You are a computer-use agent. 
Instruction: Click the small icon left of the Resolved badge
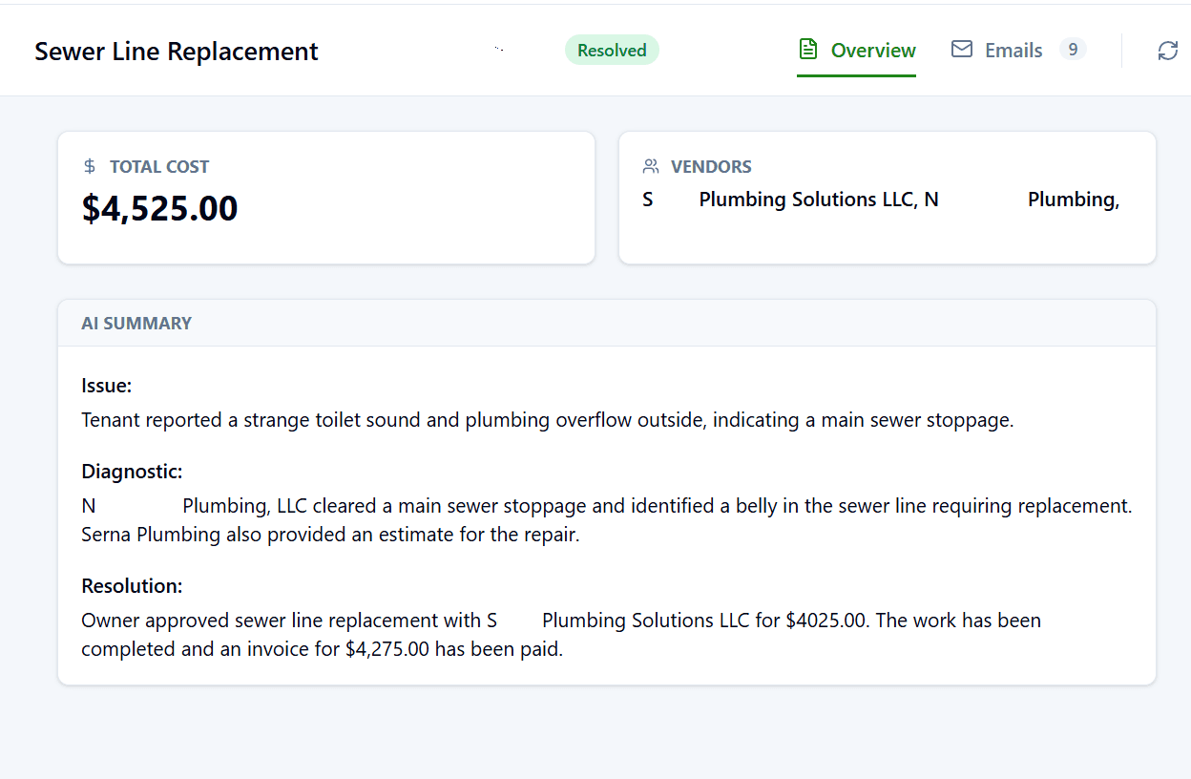499,48
